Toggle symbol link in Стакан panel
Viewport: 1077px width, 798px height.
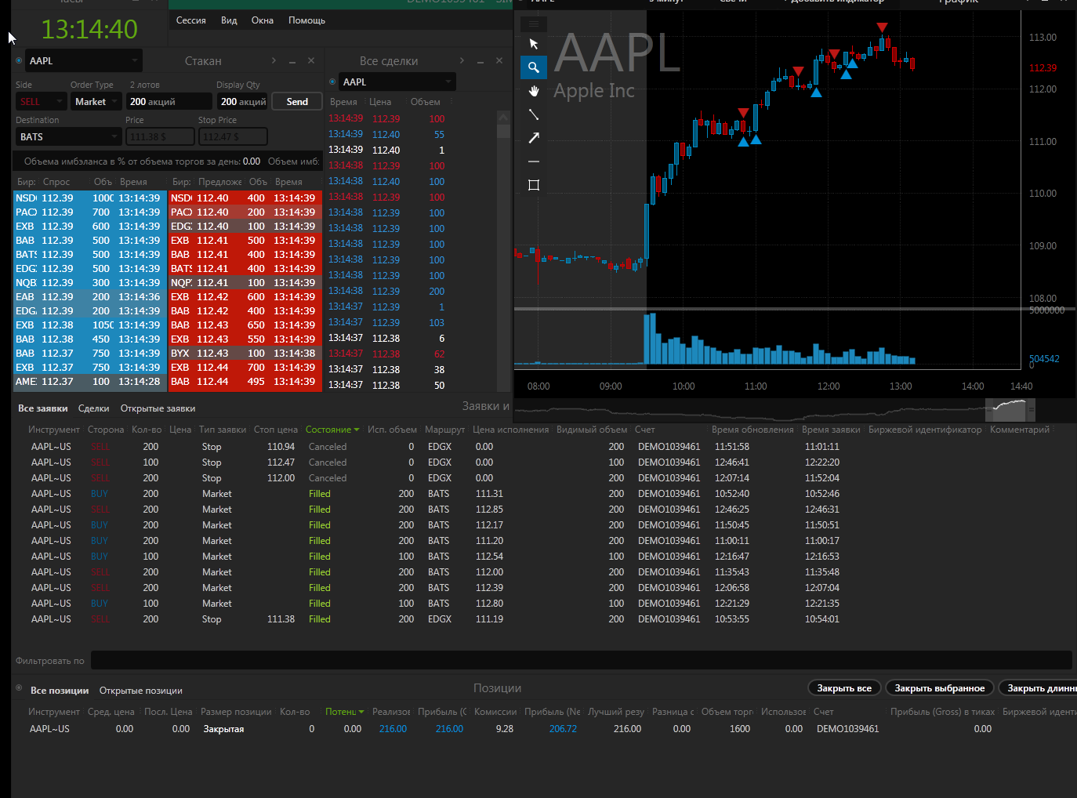(19, 60)
